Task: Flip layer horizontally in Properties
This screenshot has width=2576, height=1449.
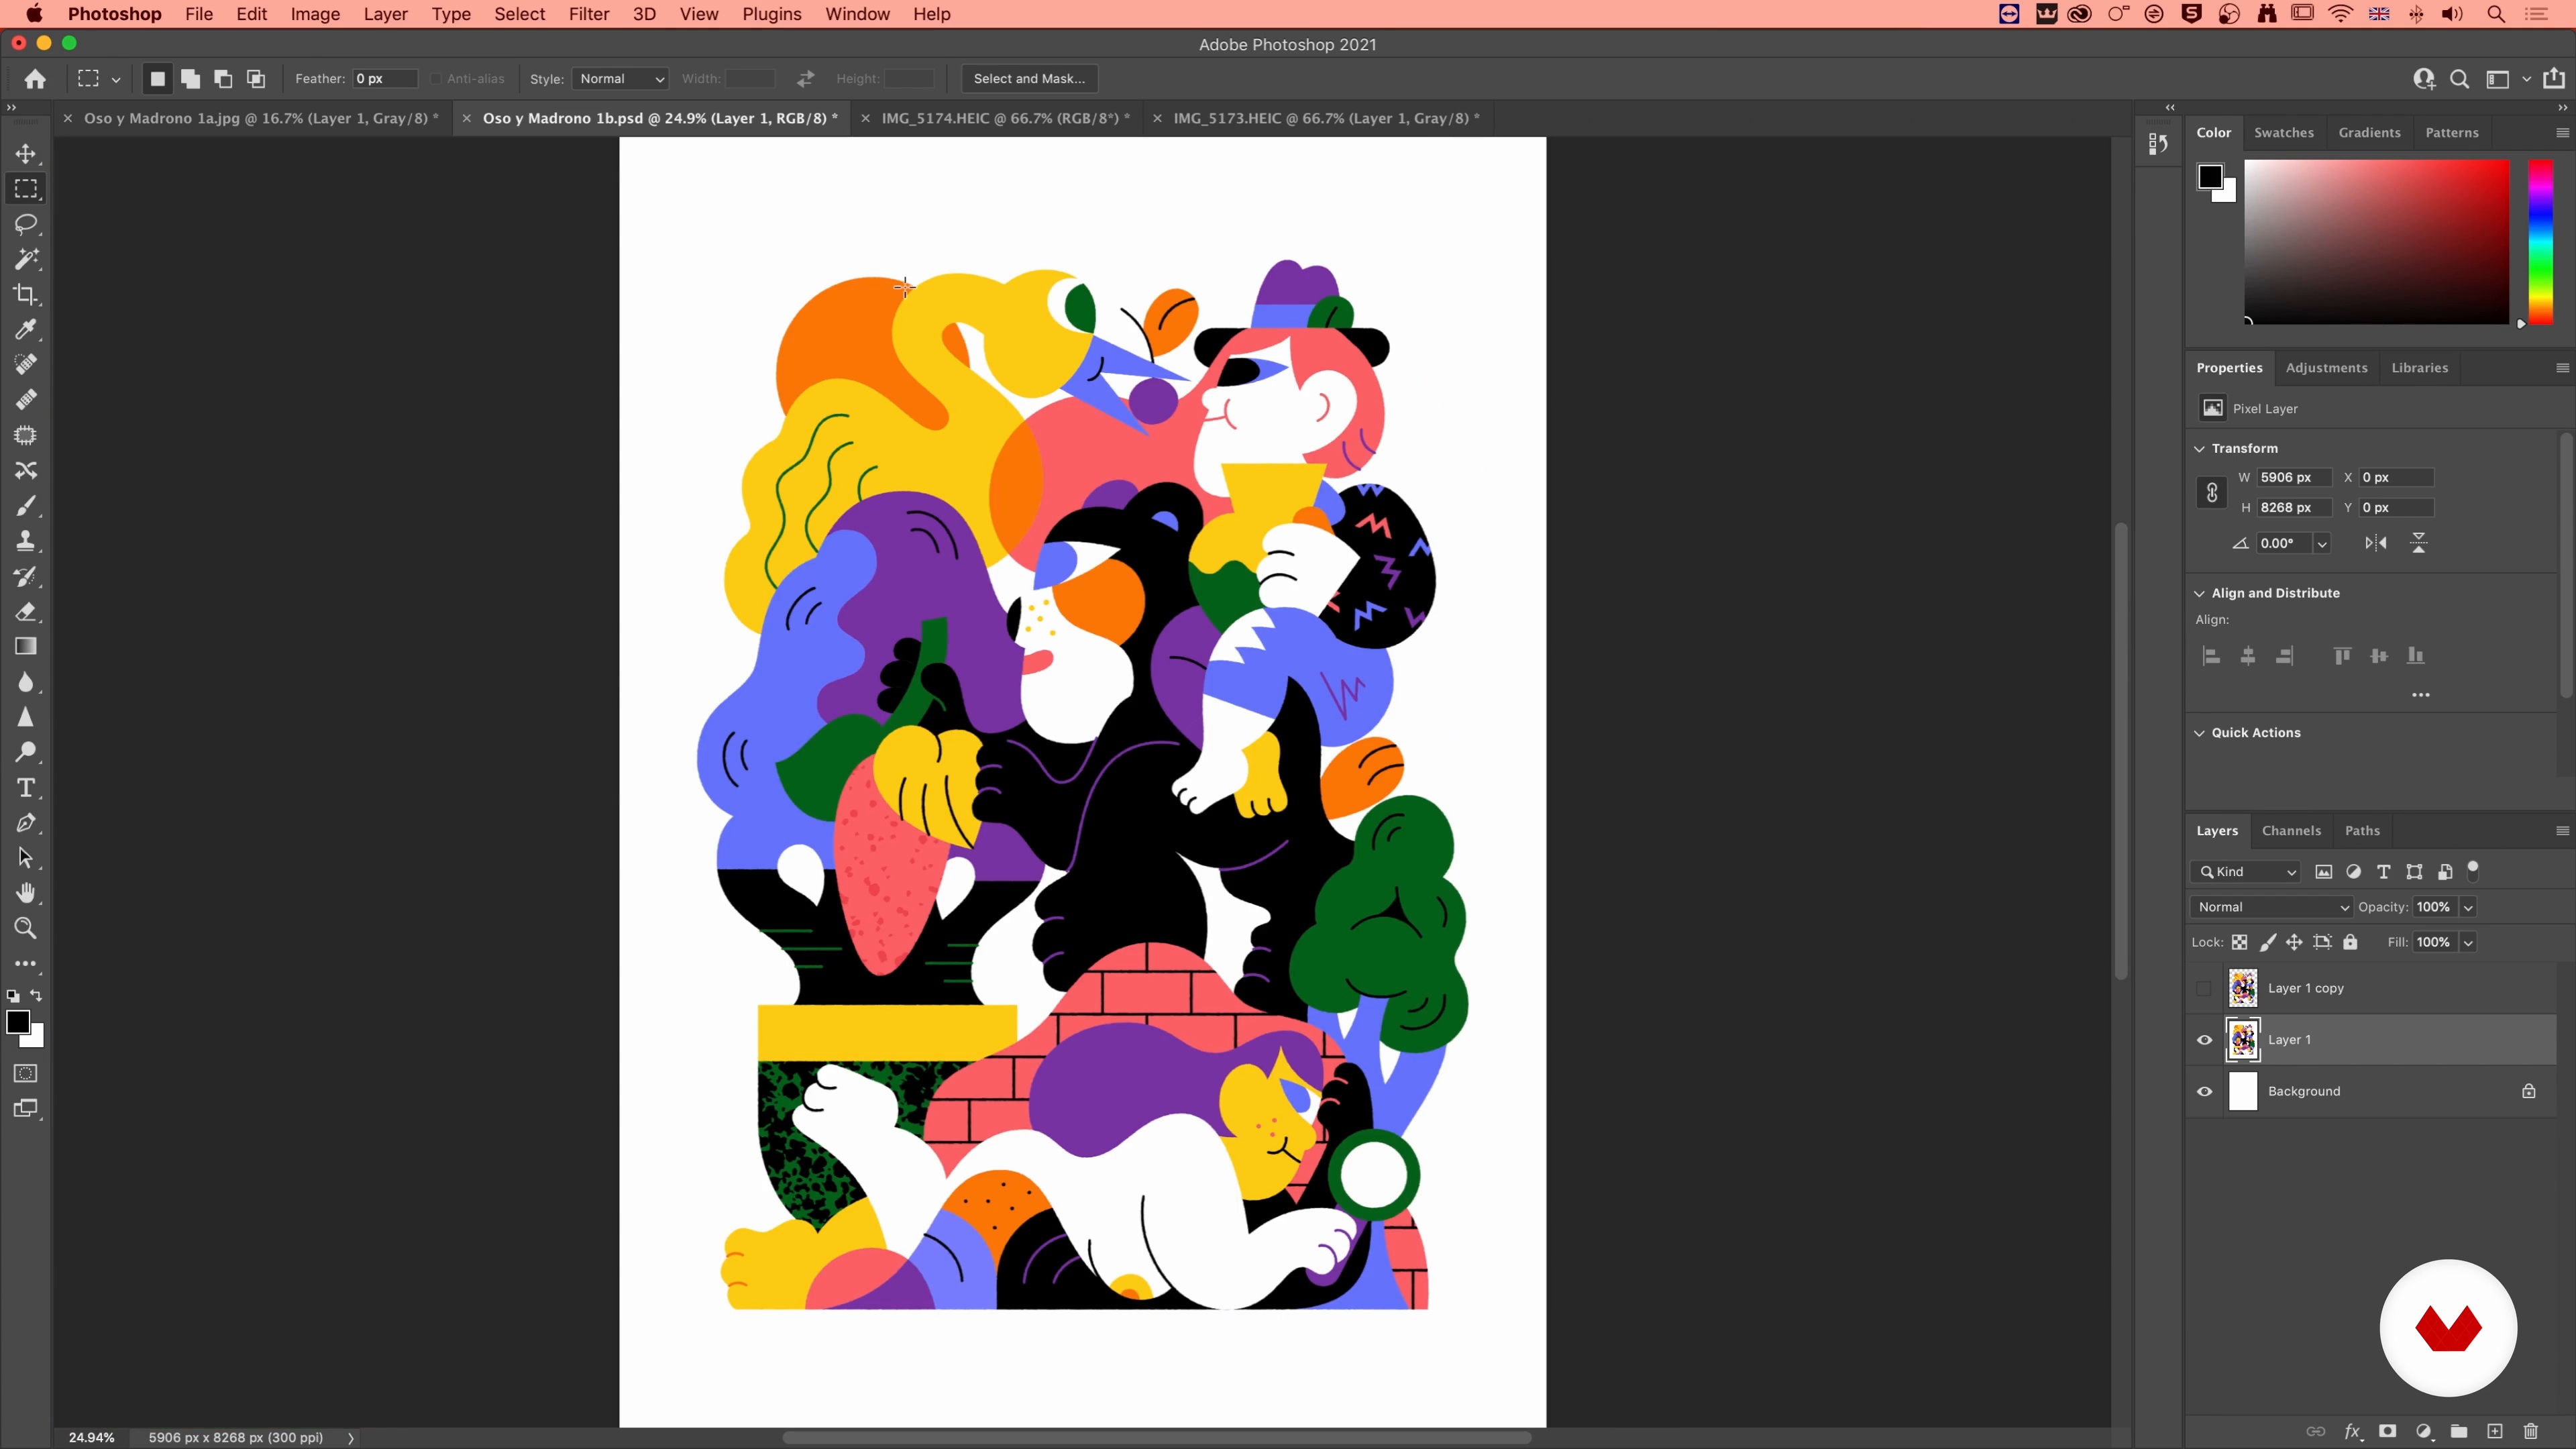Action: pyautogui.click(x=2376, y=543)
